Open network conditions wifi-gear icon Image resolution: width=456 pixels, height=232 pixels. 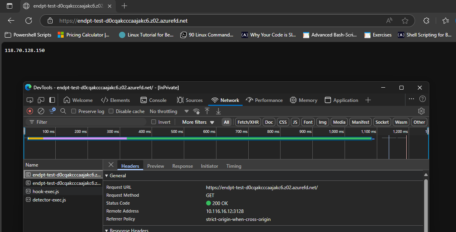coord(197,111)
